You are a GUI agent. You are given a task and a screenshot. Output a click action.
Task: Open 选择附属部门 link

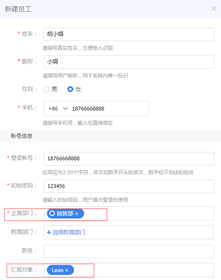click(69, 232)
